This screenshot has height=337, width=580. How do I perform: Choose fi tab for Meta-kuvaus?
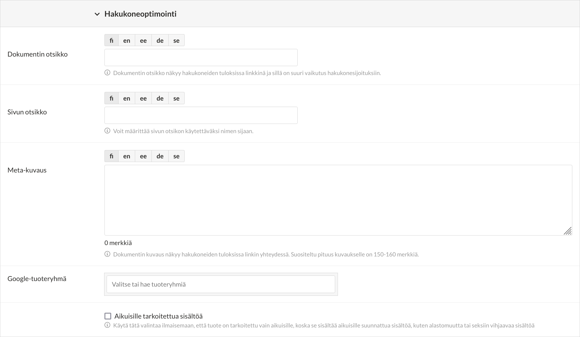112,156
